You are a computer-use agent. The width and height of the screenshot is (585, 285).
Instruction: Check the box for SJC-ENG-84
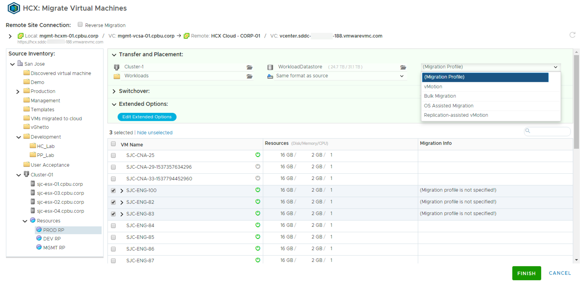click(113, 226)
